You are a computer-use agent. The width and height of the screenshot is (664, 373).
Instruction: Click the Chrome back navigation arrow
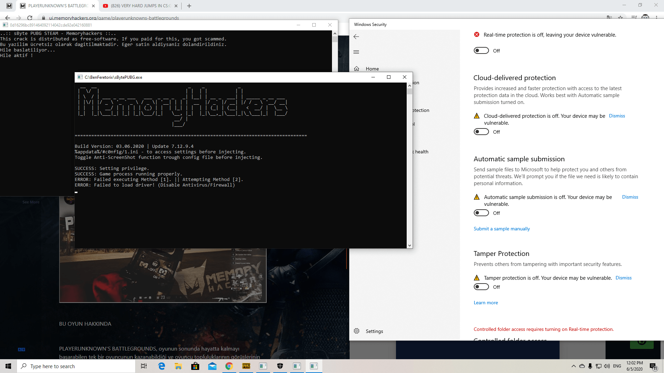click(8, 18)
